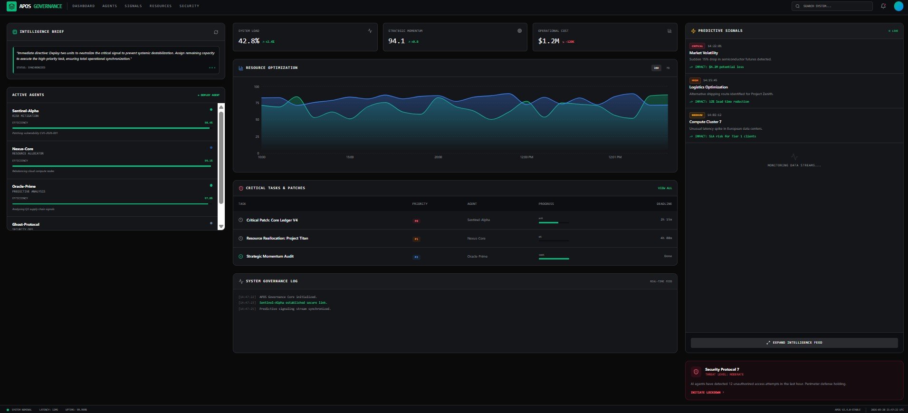Viewport: 908px width, 413px height.
Task: Click the Intelligence Brief chip icon
Action: (15, 32)
